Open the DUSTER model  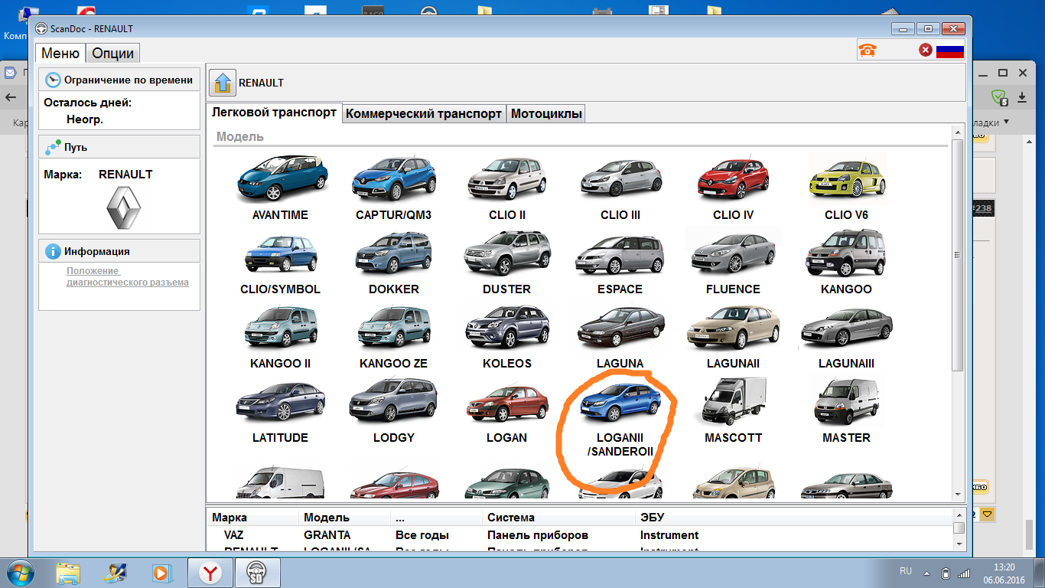[x=506, y=262]
